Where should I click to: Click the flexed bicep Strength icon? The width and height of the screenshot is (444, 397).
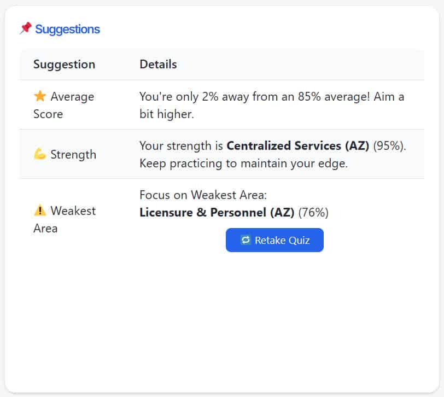click(x=40, y=154)
